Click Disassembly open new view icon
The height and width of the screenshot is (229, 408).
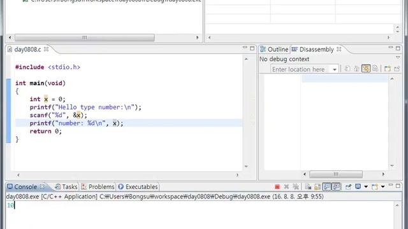pos(388,69)
